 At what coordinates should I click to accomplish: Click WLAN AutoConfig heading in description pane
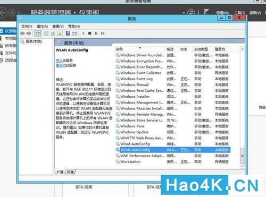pyautogui.click(x=72, y=50)
